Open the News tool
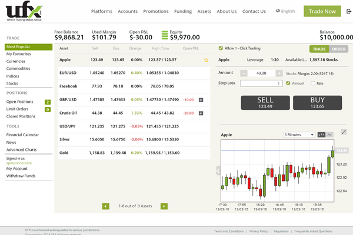 [11, 142]
